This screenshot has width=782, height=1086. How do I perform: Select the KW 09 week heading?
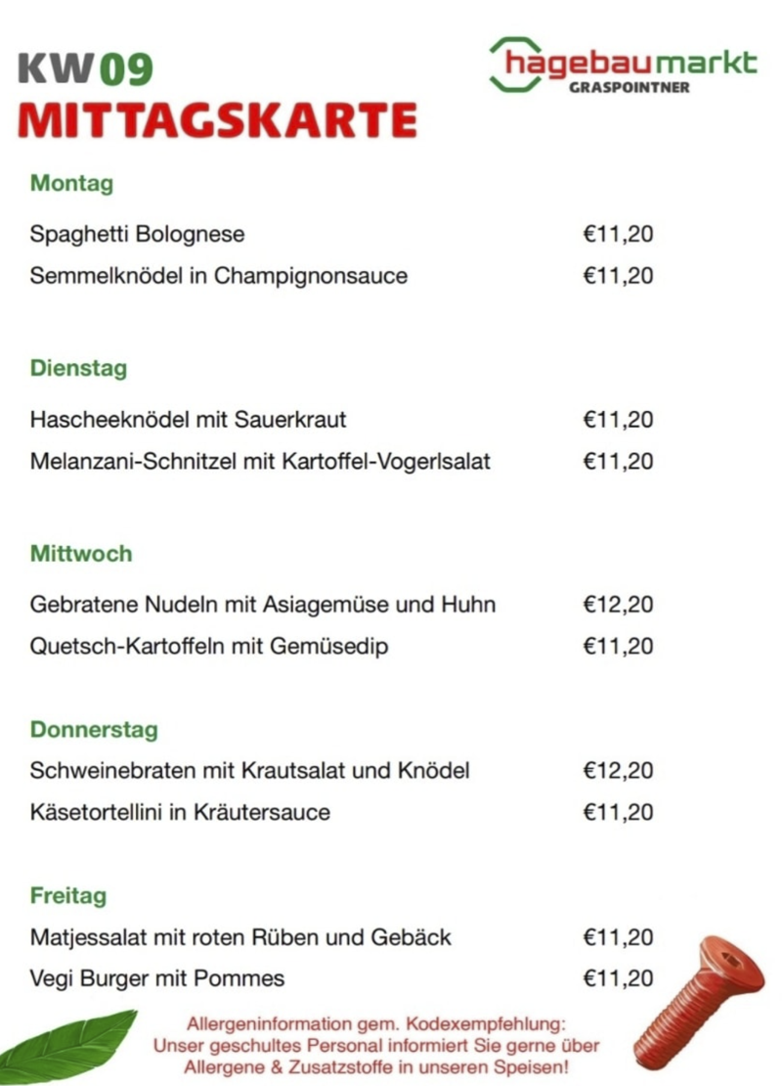tap(85, 69)
